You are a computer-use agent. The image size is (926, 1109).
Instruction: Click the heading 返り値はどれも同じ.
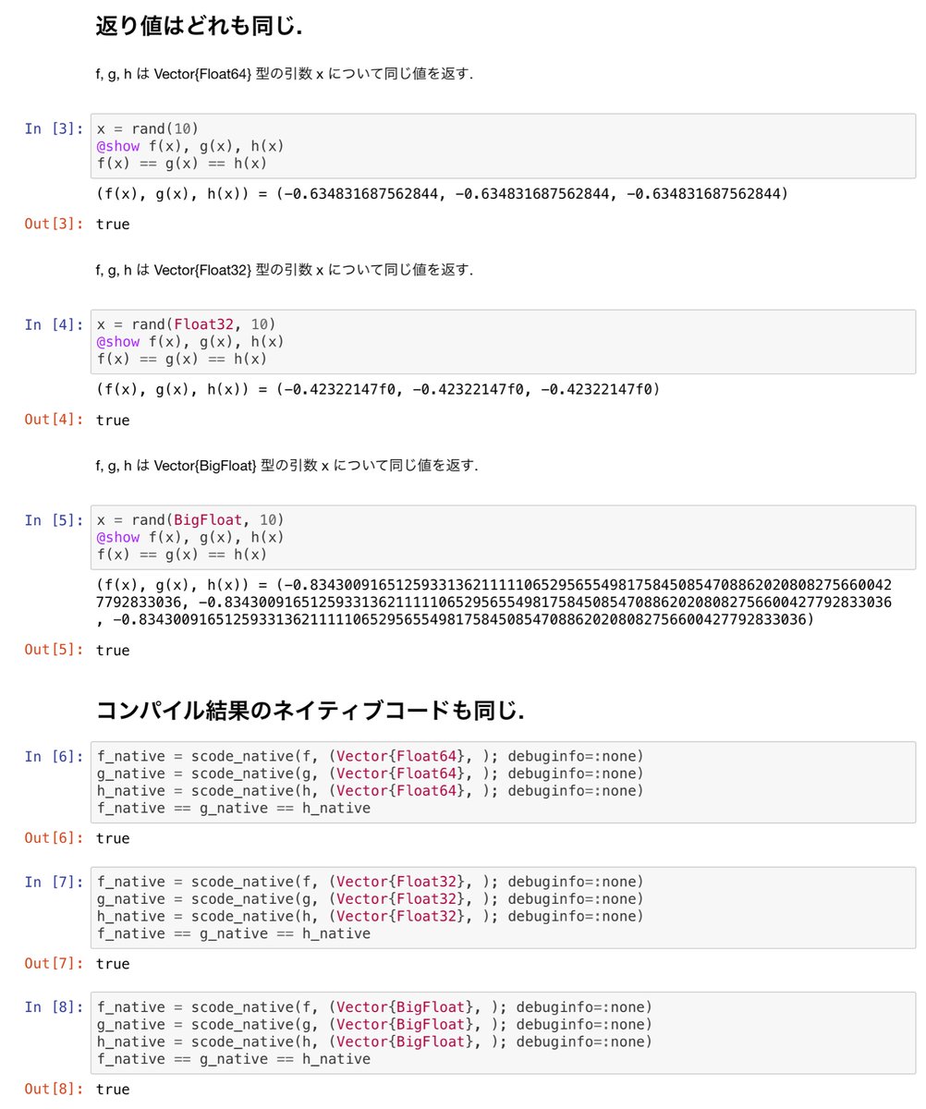(200, 27)
